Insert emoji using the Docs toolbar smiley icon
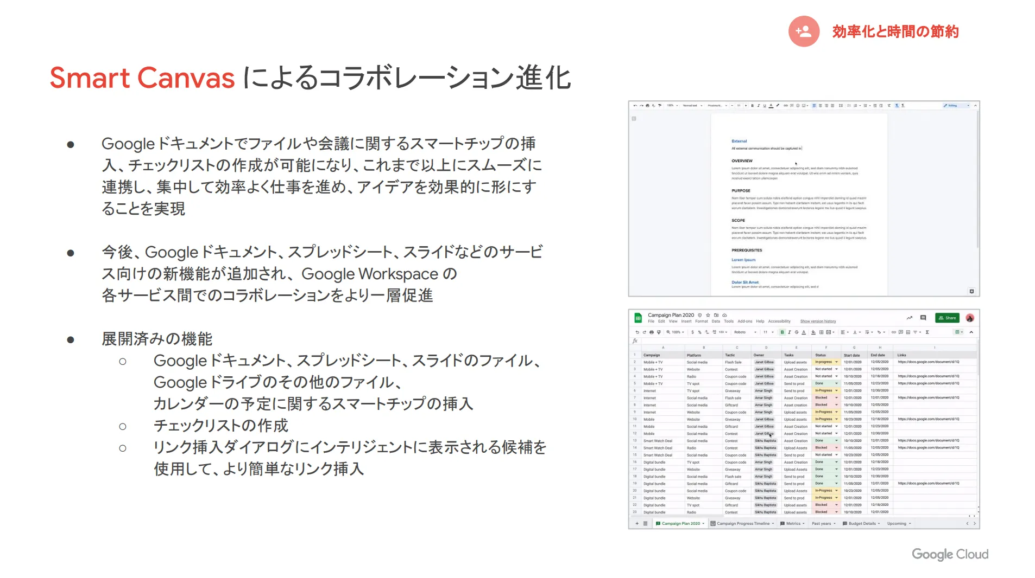 (798, 106)
